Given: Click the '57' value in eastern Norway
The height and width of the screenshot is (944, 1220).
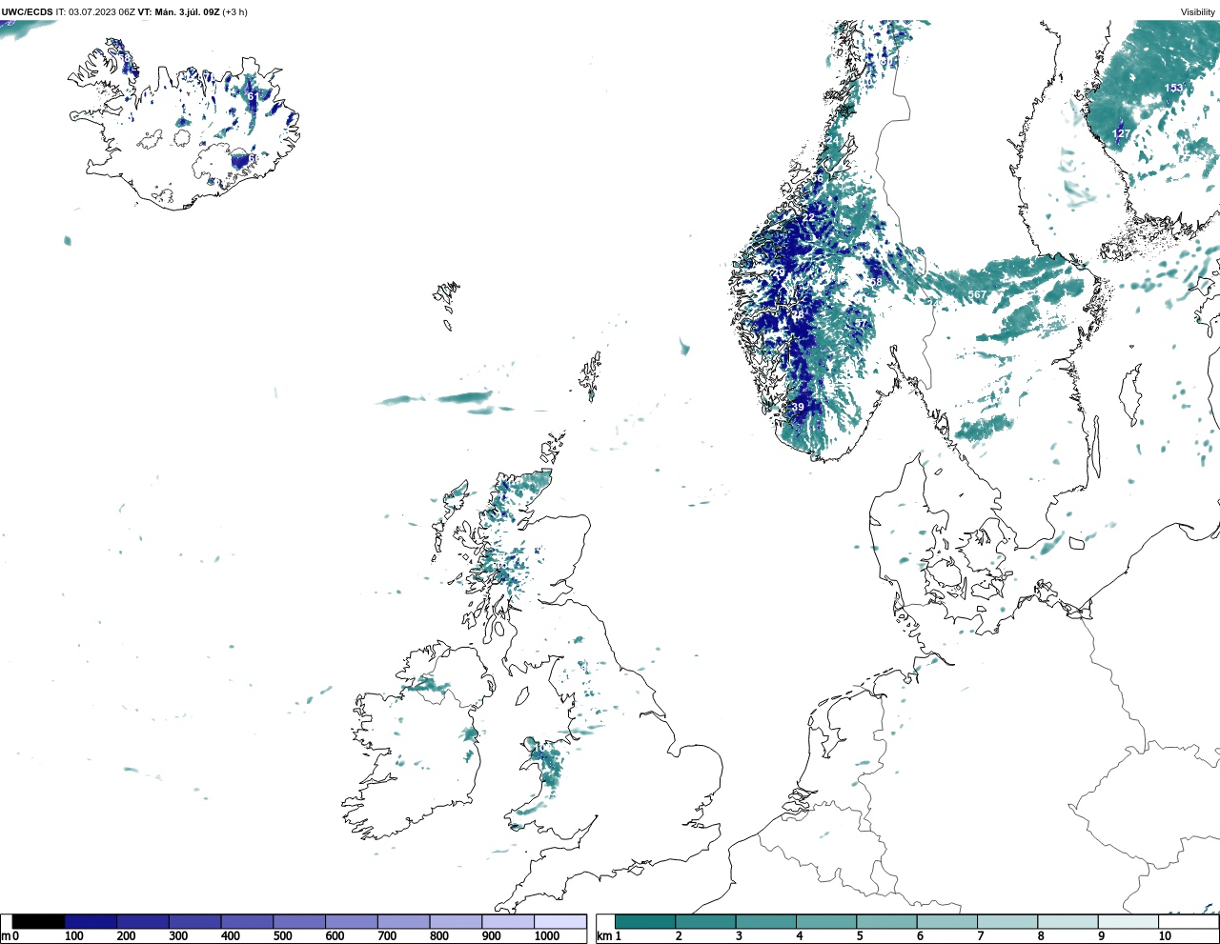Looking at the screenshot, I should (x=862, y=325).
